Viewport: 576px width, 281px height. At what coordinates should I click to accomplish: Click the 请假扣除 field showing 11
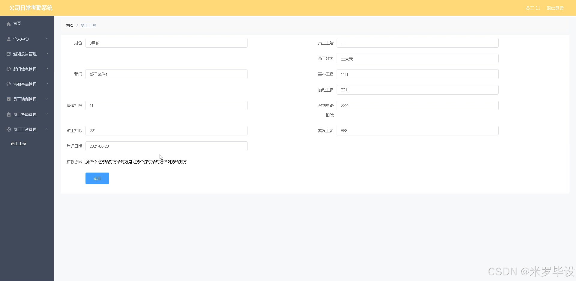pos(166,105)
